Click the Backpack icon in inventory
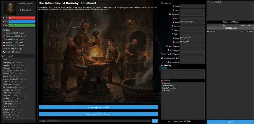This screenshot has width=254, height=124. (x=162, y=81)
